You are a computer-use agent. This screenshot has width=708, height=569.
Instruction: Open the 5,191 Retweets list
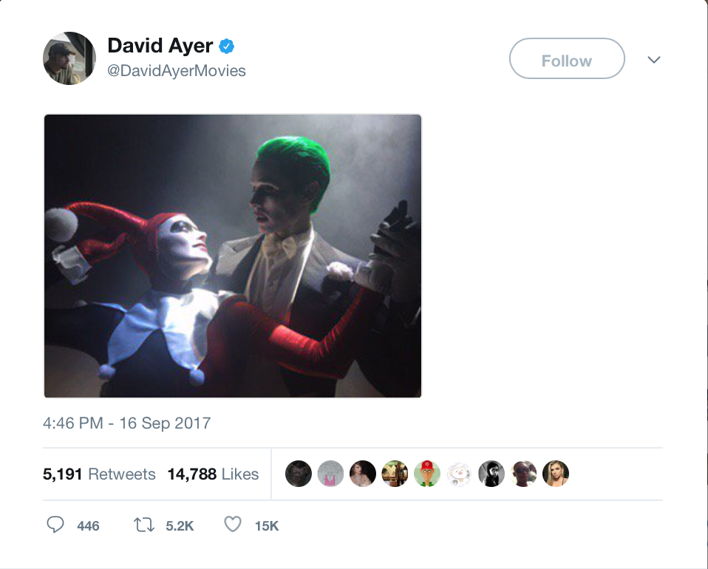(x=99, y=474)
